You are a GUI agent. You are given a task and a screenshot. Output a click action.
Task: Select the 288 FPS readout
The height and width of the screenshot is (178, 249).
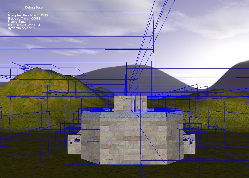[14, 12]
